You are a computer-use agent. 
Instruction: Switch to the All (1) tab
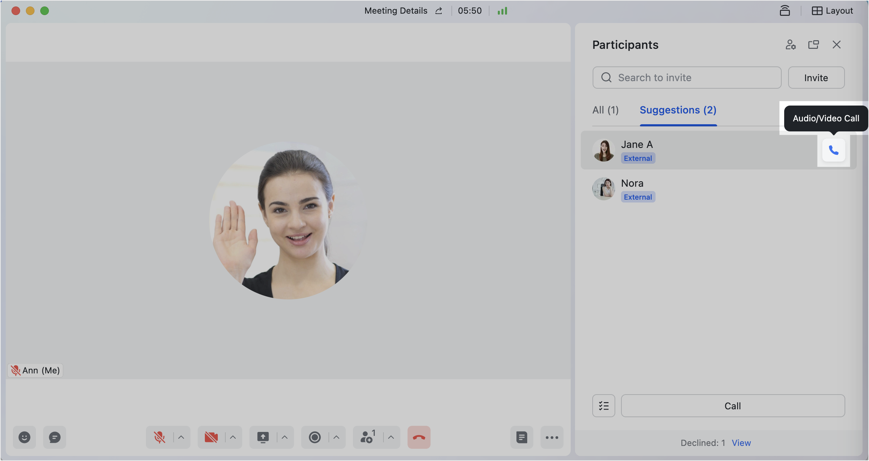click(605, 110)
